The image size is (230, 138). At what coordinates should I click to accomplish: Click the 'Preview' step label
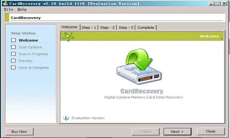[25, 61]
